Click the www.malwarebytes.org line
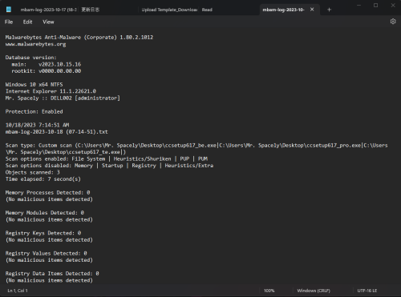The width and height of the screenshot is (401, 297). 35,44
